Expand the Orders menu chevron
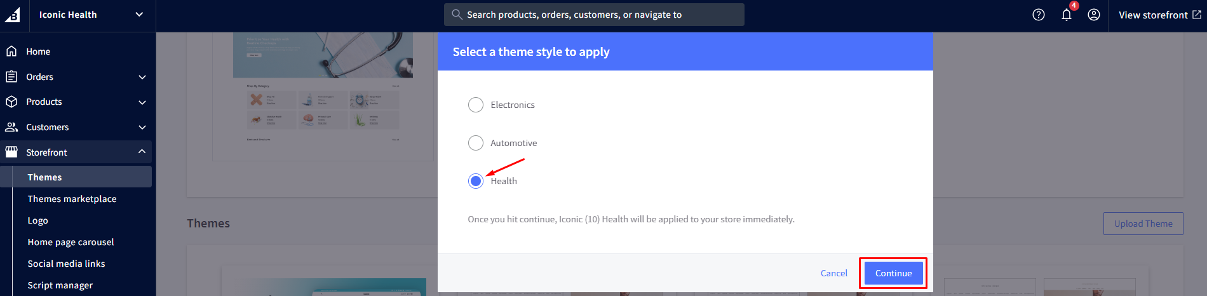 coord(142,77)
